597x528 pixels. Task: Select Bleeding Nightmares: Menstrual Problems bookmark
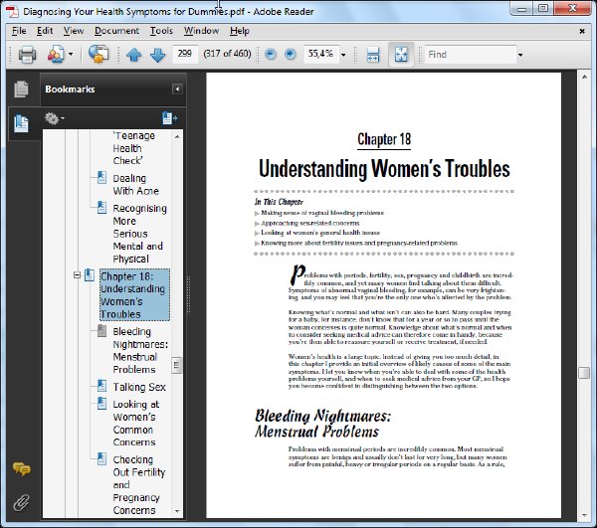pyautogui.click(x=140, y=350)
